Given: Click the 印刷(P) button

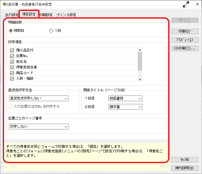Looking at the screenshot, I should (x=185, y=31).
